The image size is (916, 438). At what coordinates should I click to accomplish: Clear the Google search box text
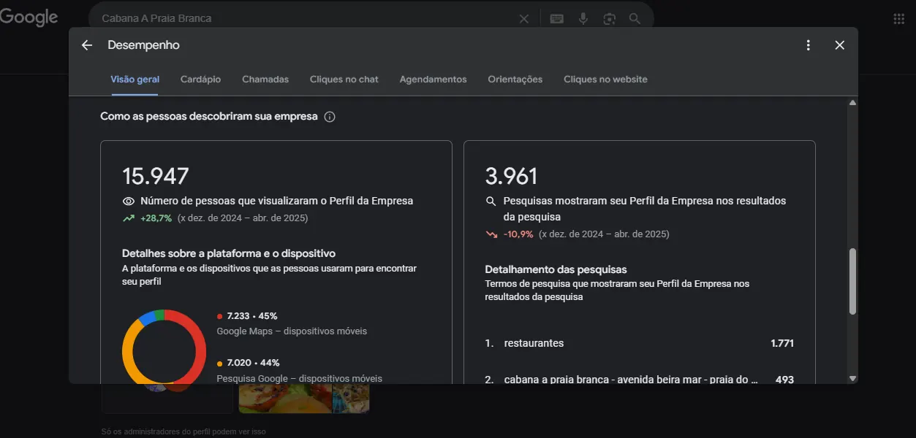click(x=524, y=19)
